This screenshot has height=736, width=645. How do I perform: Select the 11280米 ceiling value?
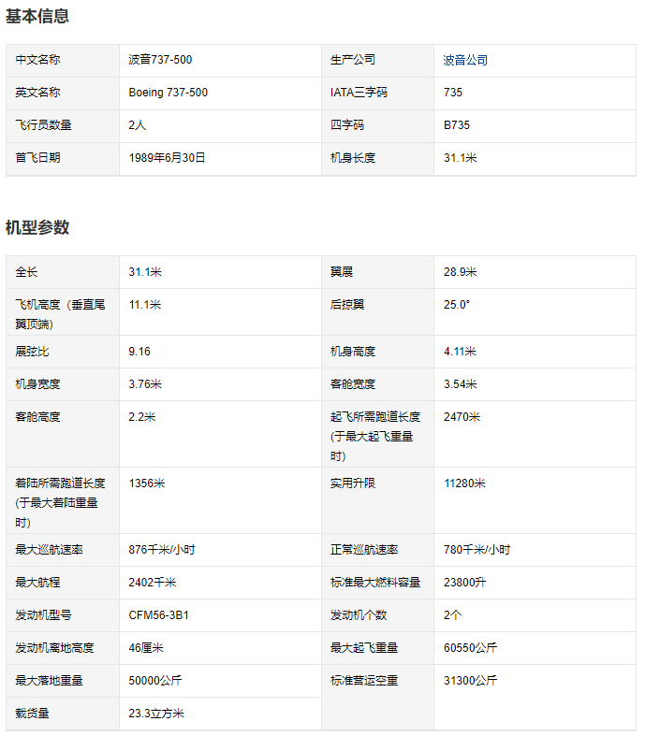click(464, 483)
